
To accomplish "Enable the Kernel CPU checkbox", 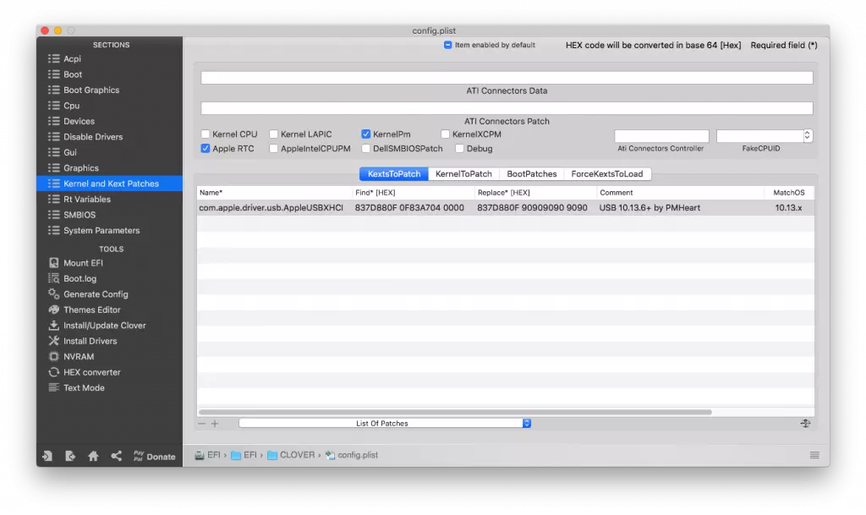I will coord(206,134).
